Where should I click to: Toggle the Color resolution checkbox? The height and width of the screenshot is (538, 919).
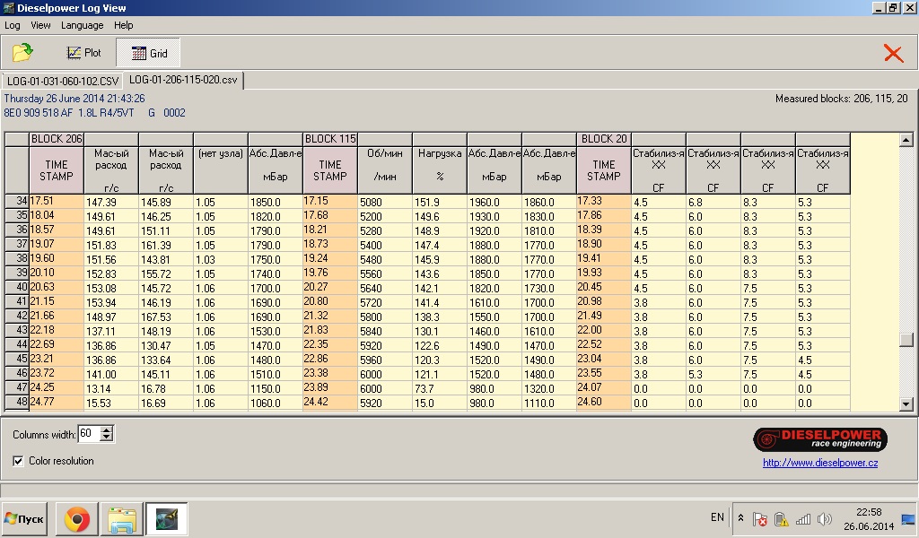click(19, 461)
